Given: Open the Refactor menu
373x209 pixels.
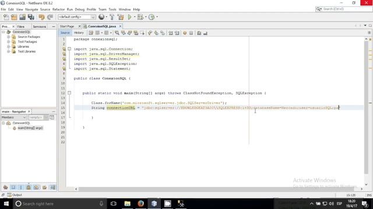Looking at the screenshot, I should pyautogui.click(x=58, y=9).
